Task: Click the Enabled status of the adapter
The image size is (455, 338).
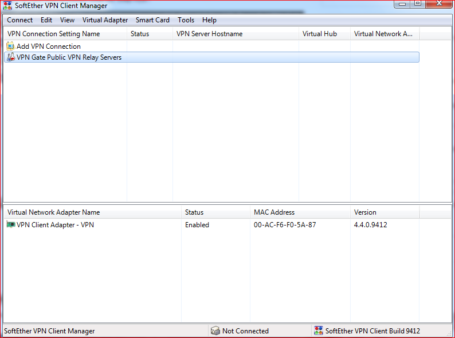Action: click(x=197, y=224)
